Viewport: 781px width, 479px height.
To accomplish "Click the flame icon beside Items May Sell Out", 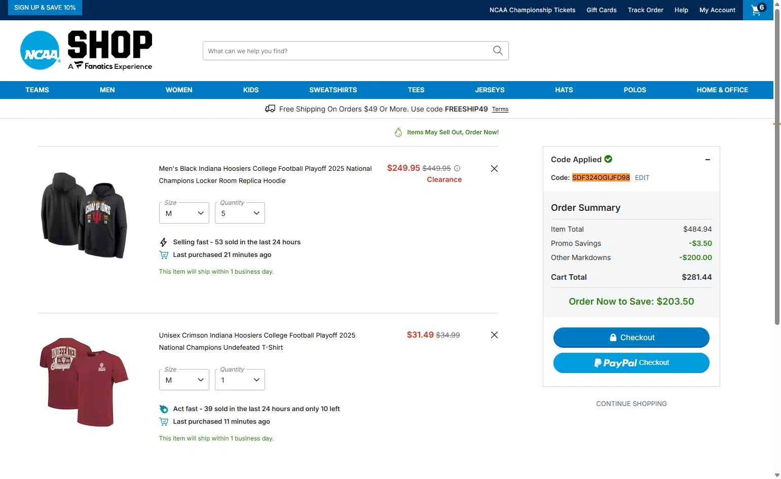I will pos(398,132).
